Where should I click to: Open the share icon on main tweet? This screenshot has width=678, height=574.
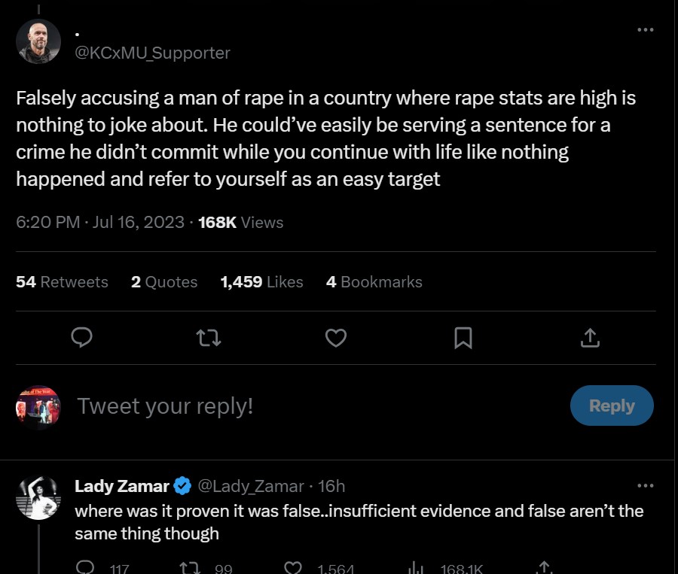coord(590,339)
